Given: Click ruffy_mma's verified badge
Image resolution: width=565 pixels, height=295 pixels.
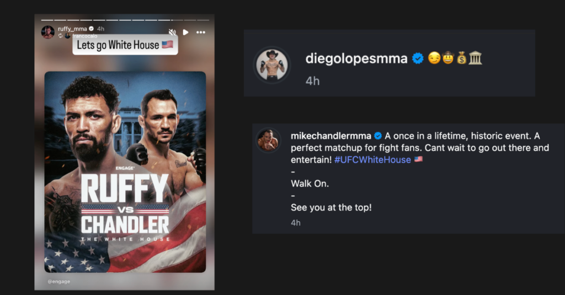Looking at the screenshot, I should pyautogui.click(x=92, y=29).
